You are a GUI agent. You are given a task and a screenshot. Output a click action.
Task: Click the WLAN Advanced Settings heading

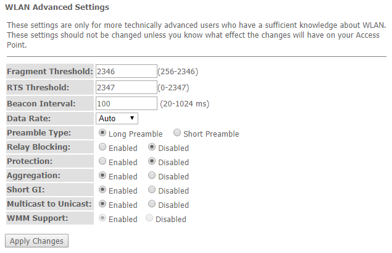tap(57, 7)
